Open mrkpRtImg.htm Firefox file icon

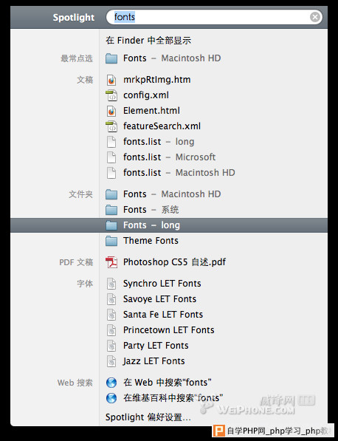[111, 80]
